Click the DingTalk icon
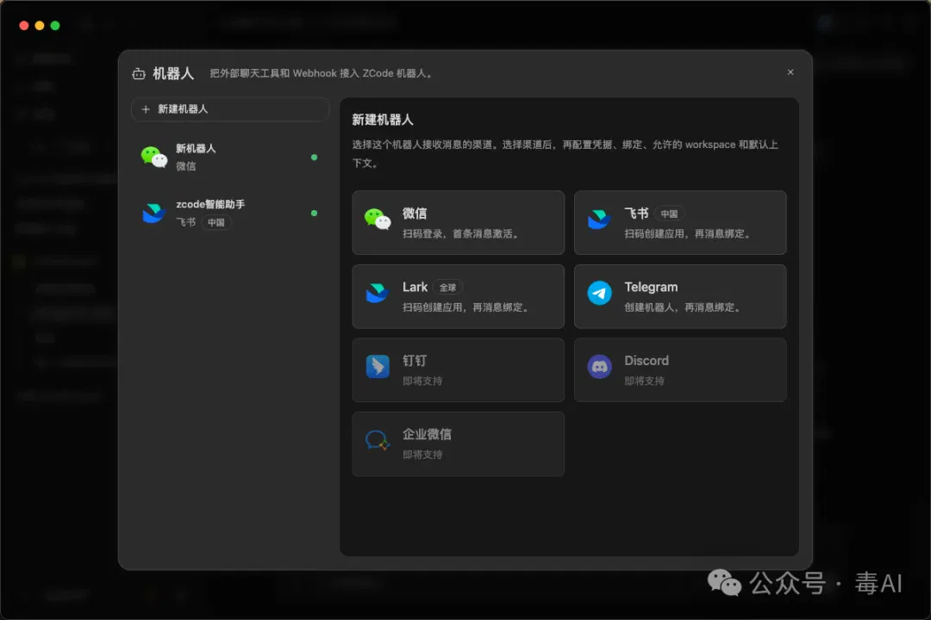This screenshot has height=620, width=931. [x=378, y=367]
